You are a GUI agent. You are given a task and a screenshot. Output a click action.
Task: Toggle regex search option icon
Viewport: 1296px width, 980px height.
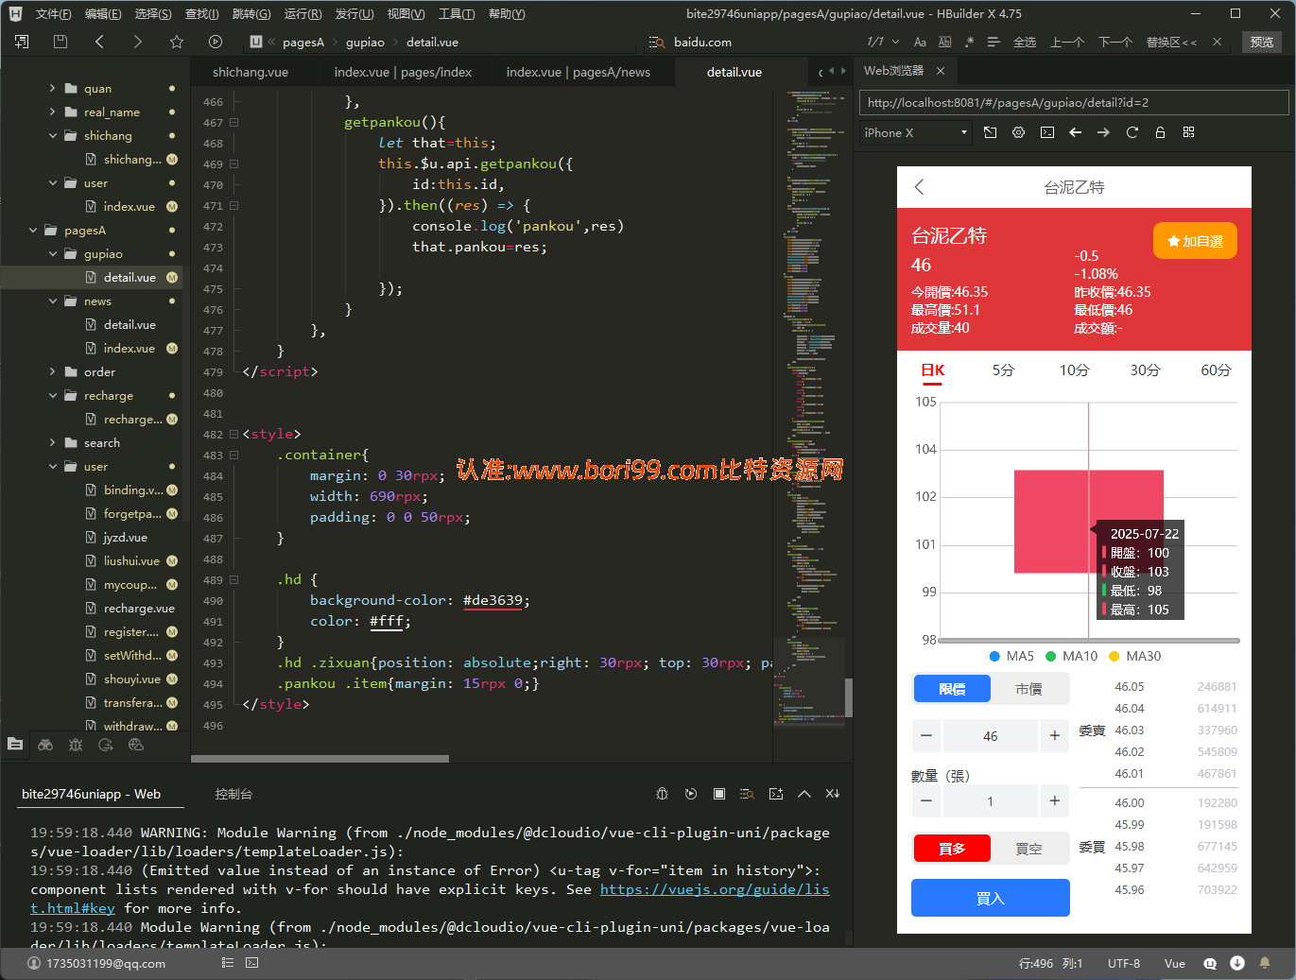point(969,42)
